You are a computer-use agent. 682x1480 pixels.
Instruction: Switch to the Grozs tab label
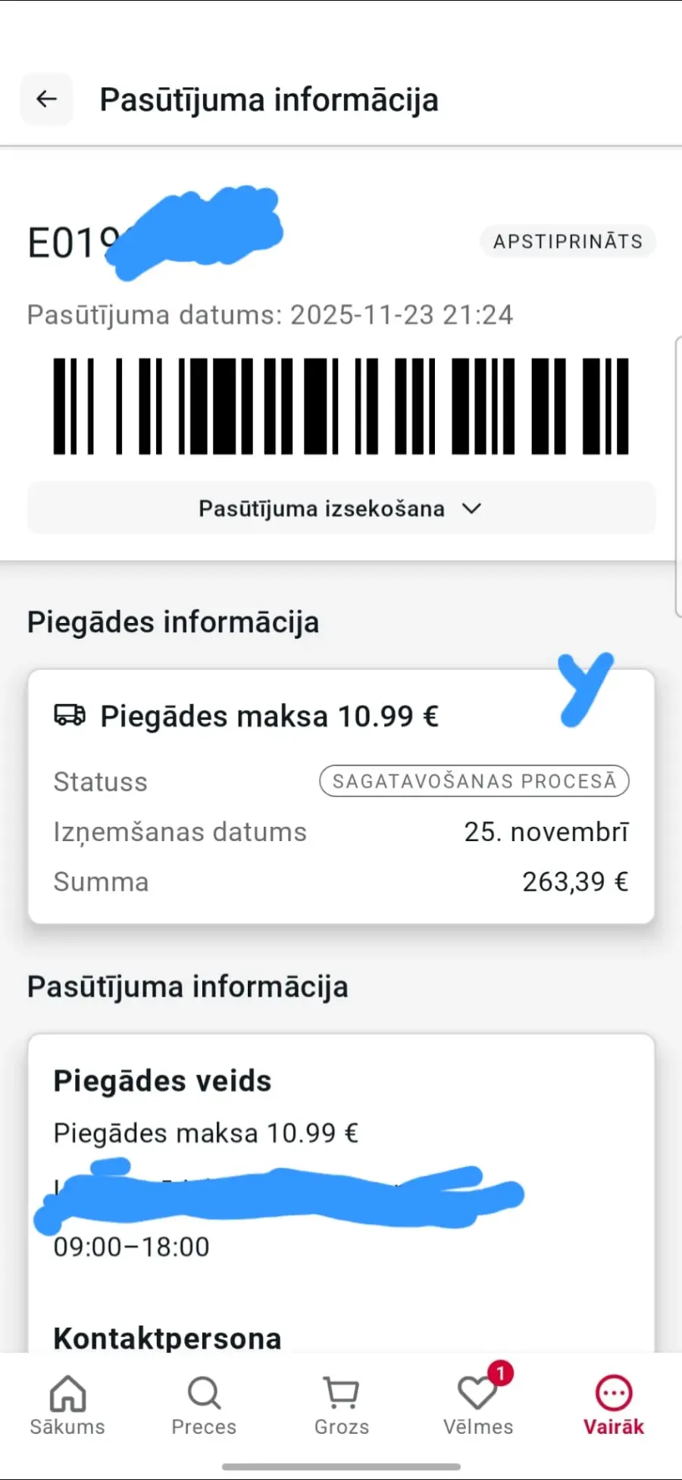pos(342,1427)
